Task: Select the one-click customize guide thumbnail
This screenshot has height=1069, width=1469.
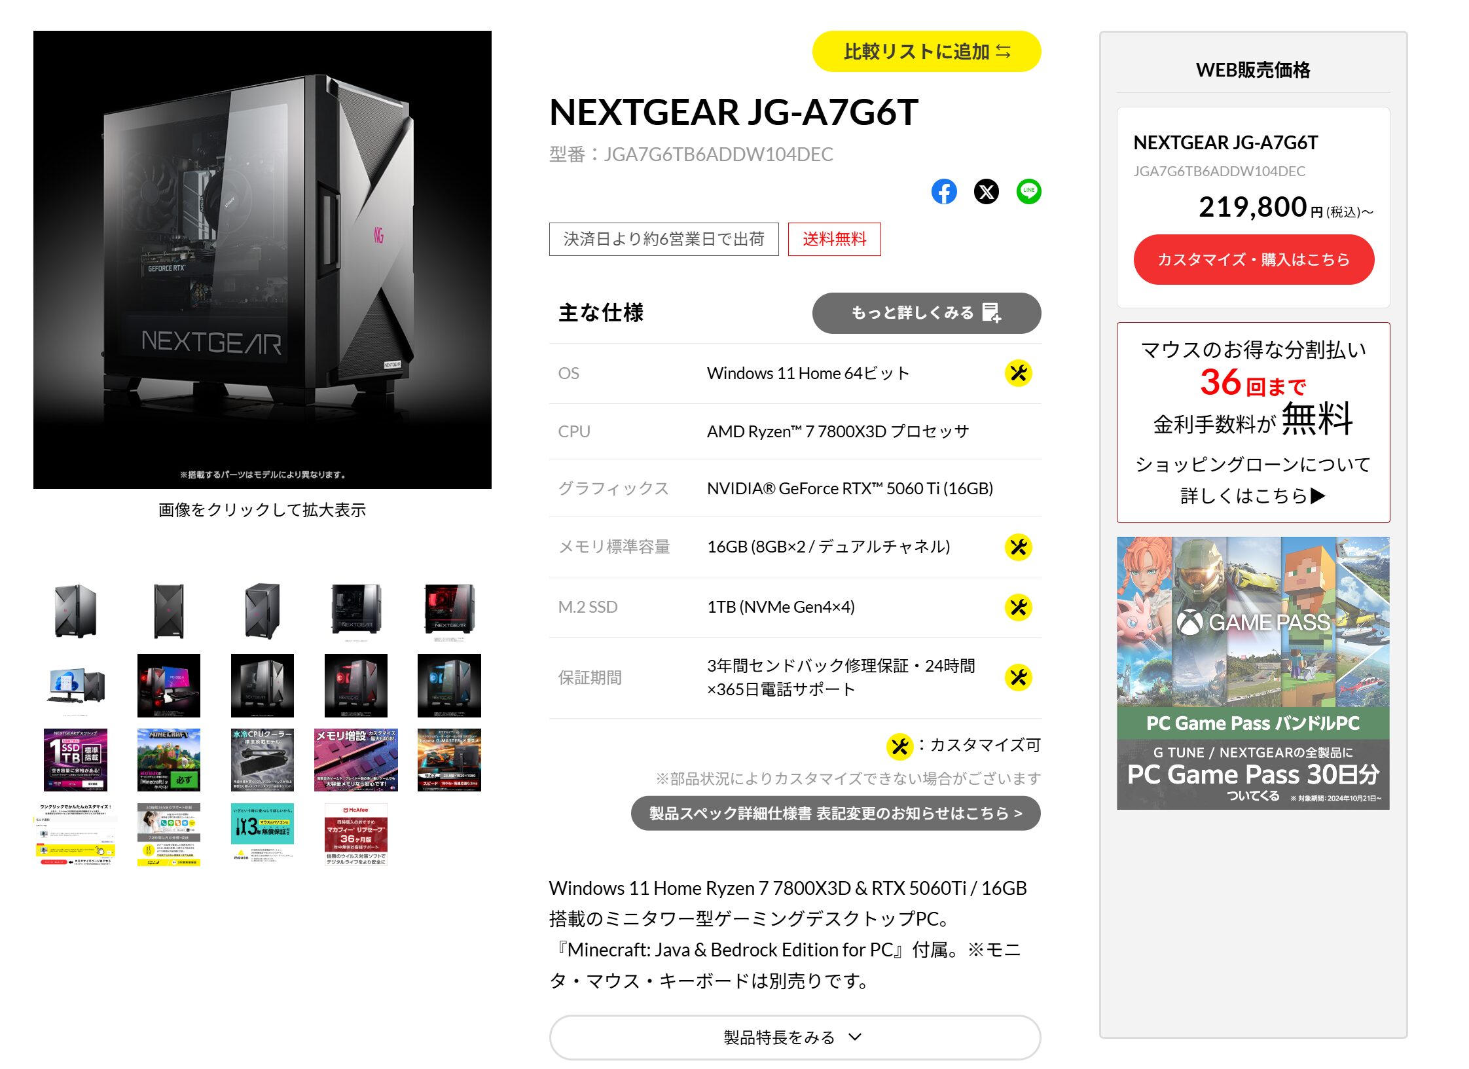Action: pos(75,835)
